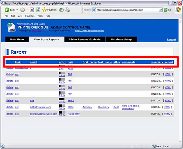This screenshot has width=183, height=149.
Task: Open the HTML report for the PHP 3 row
Action: [168, 100]
